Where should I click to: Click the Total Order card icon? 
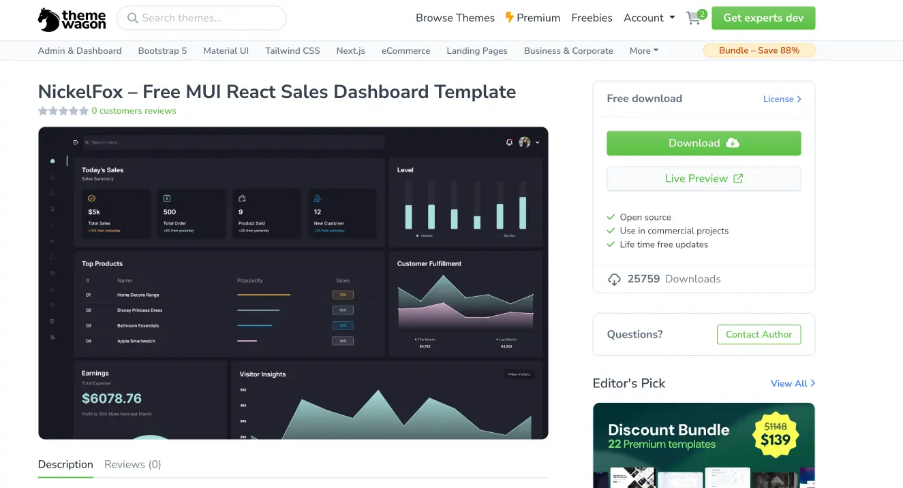167,198
